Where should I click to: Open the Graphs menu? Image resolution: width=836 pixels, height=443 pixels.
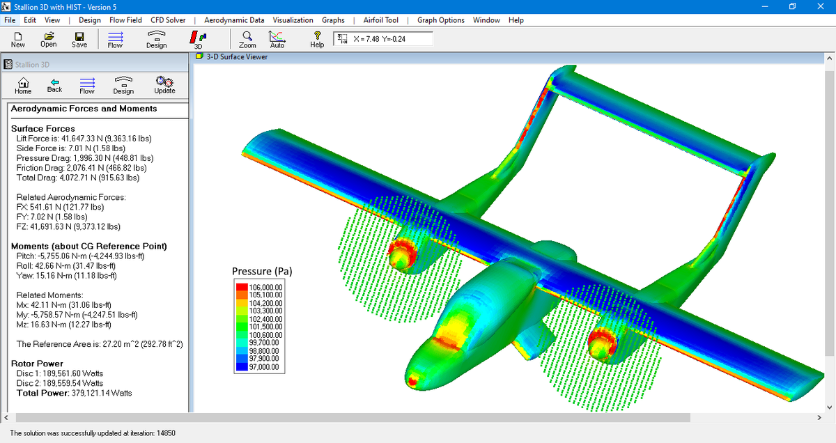[333, 20]
